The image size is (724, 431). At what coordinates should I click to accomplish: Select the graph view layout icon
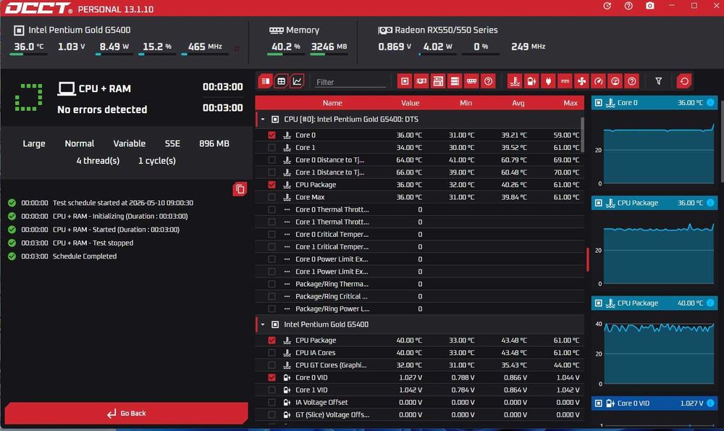click(297, 81)
